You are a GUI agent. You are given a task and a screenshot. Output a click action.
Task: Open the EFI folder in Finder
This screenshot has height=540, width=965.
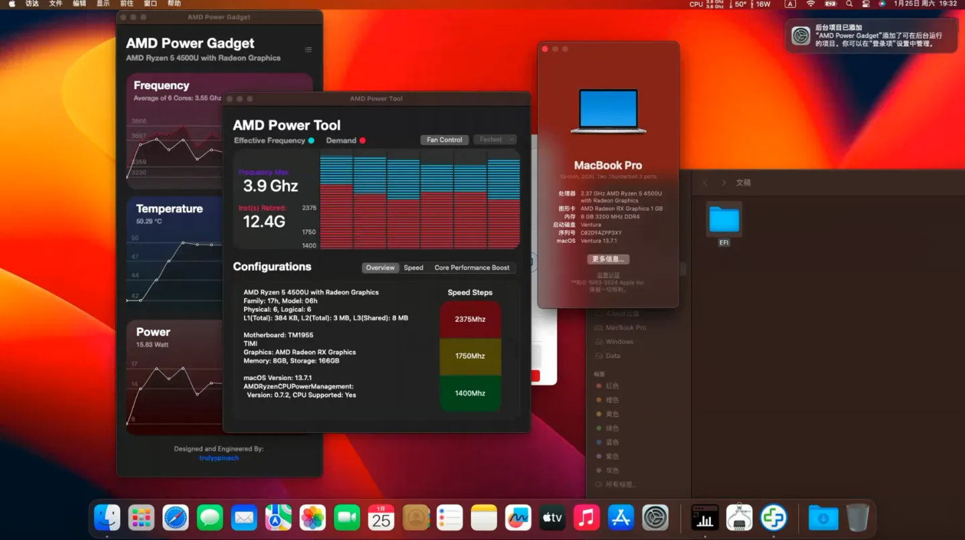(x=723, y=217)
